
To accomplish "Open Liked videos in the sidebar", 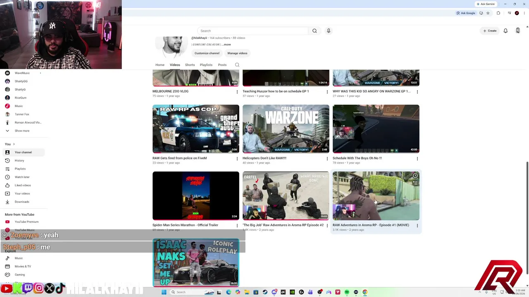I will pyautogui.click(x=23, y=185).
